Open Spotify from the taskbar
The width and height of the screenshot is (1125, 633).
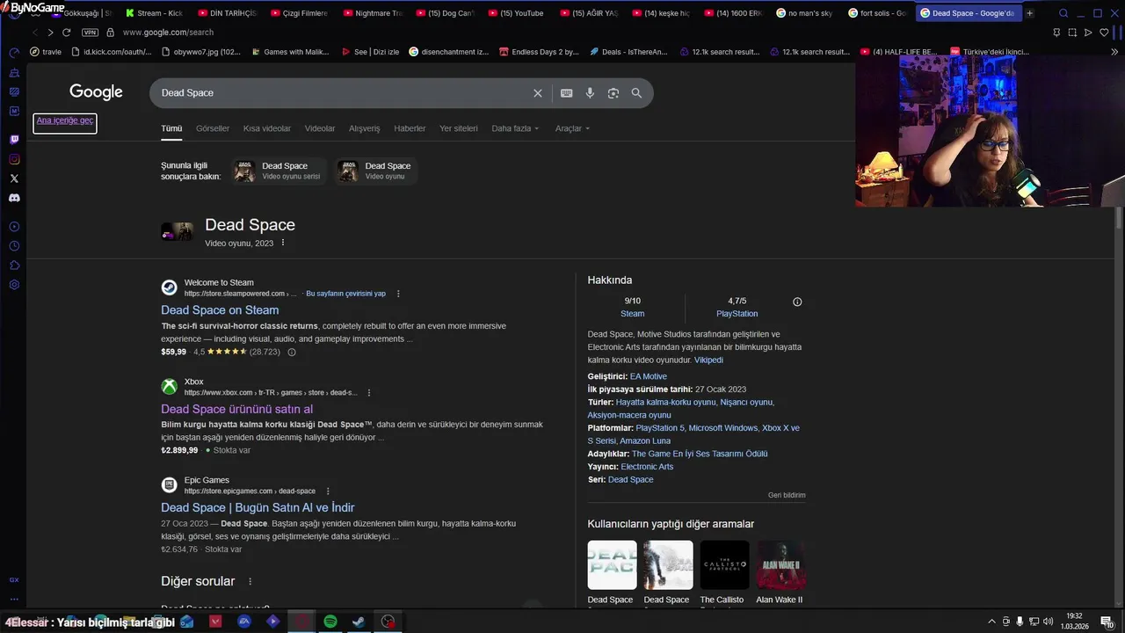click(x=330, y=622)
